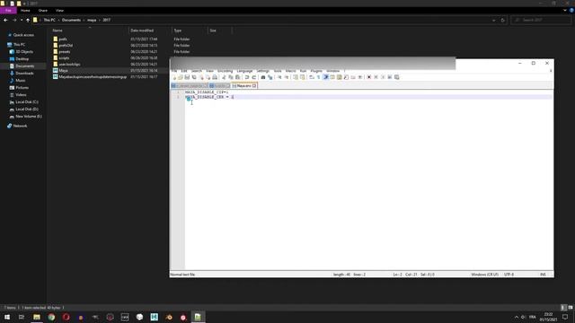This screenshot has height=323, width=575.
Task: Click Documents in the address bar path
Action: 71,20
